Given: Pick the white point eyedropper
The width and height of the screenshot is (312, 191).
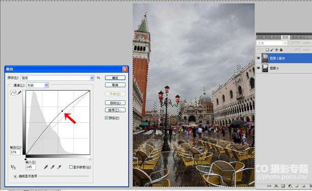Looking at the screenshot, I should 59,167.
